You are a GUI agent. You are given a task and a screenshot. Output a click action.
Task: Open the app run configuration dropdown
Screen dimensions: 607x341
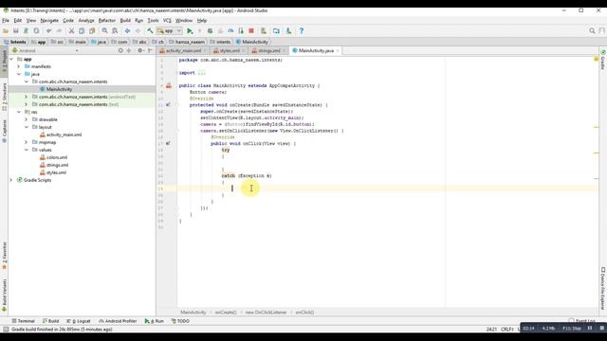169,31
